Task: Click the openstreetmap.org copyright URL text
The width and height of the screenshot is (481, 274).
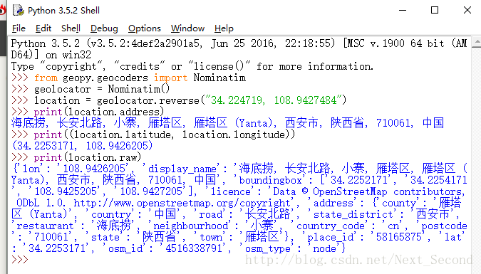Action: [182, 204]
